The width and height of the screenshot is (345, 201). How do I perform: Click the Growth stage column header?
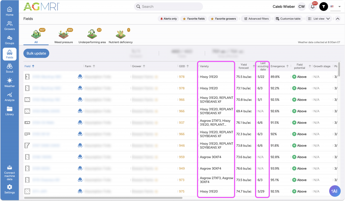pyautogui.click(x=322, y=66)
